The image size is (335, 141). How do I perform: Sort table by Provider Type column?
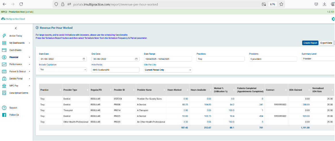coord(76,90)
